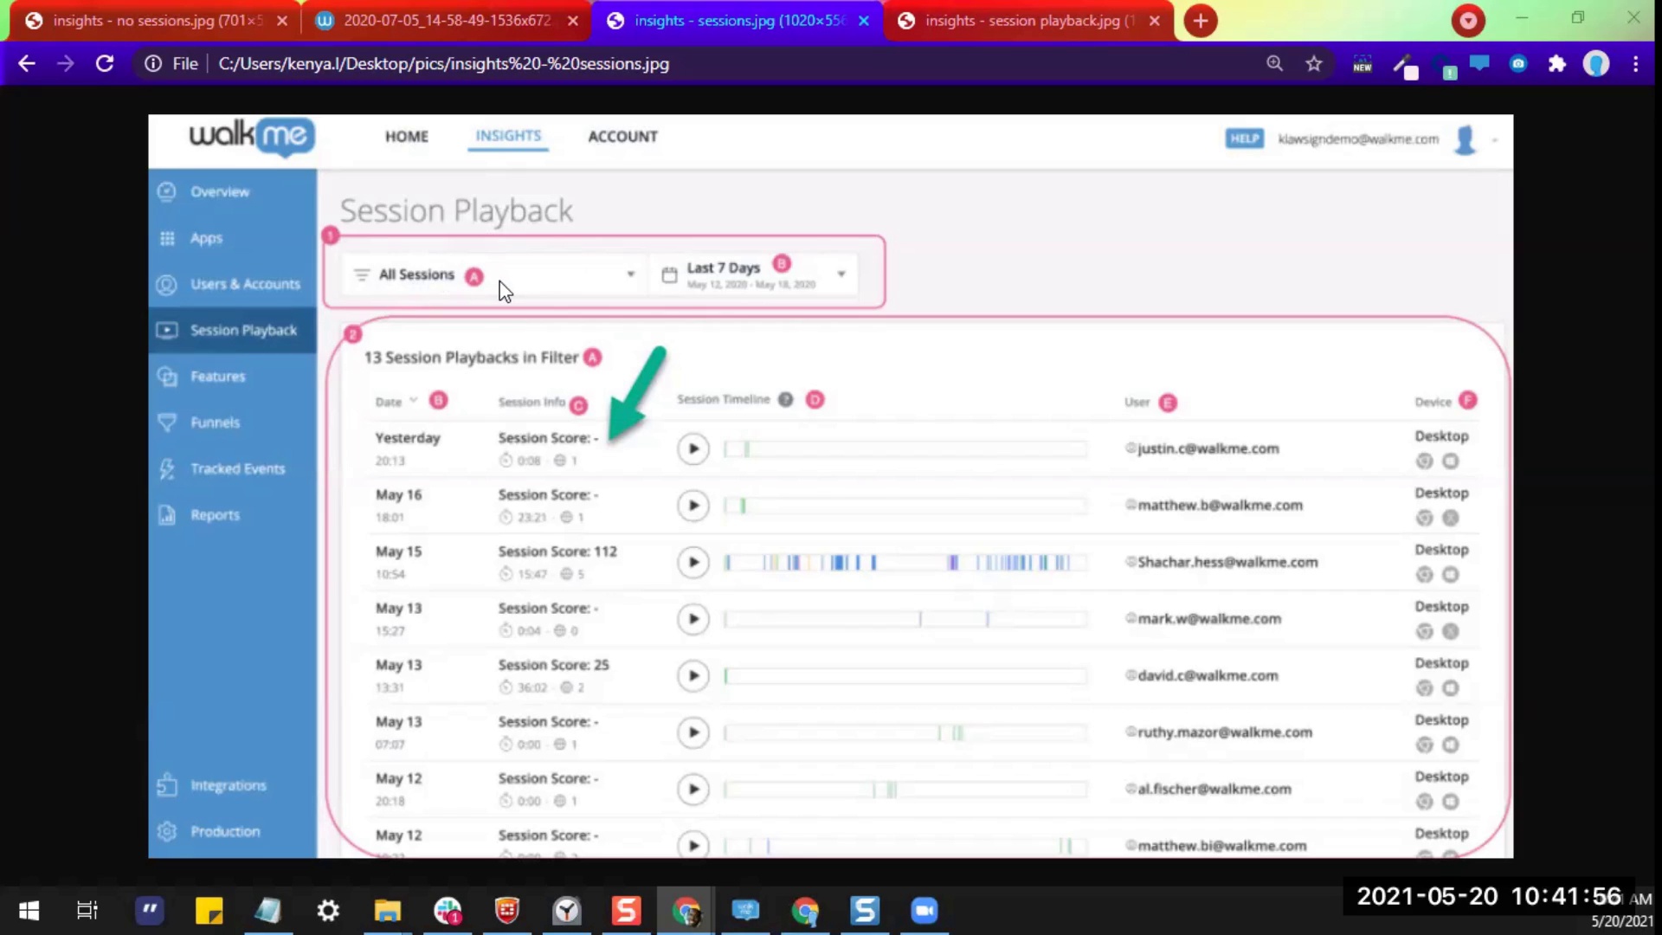Play session of matthew.bi@walkme.com
1662x935 pixels.
tap(693, 846)
